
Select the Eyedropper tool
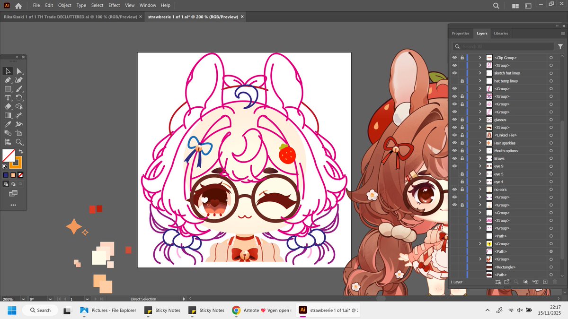pyautogui.click(x=8, y=124)
